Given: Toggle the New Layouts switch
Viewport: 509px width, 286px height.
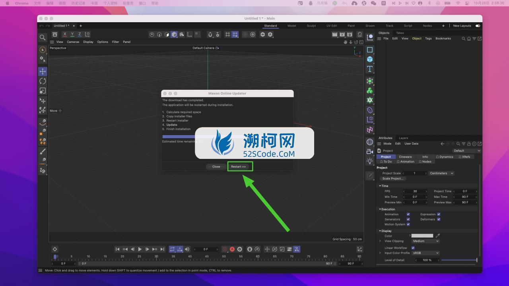Looking at the screenshot, I should pos(478,26).
